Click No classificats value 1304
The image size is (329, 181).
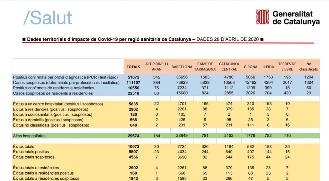[x=309, y=82]
